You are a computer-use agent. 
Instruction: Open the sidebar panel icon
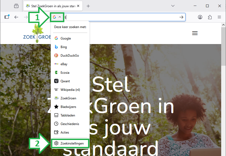[x=7, y=17]
